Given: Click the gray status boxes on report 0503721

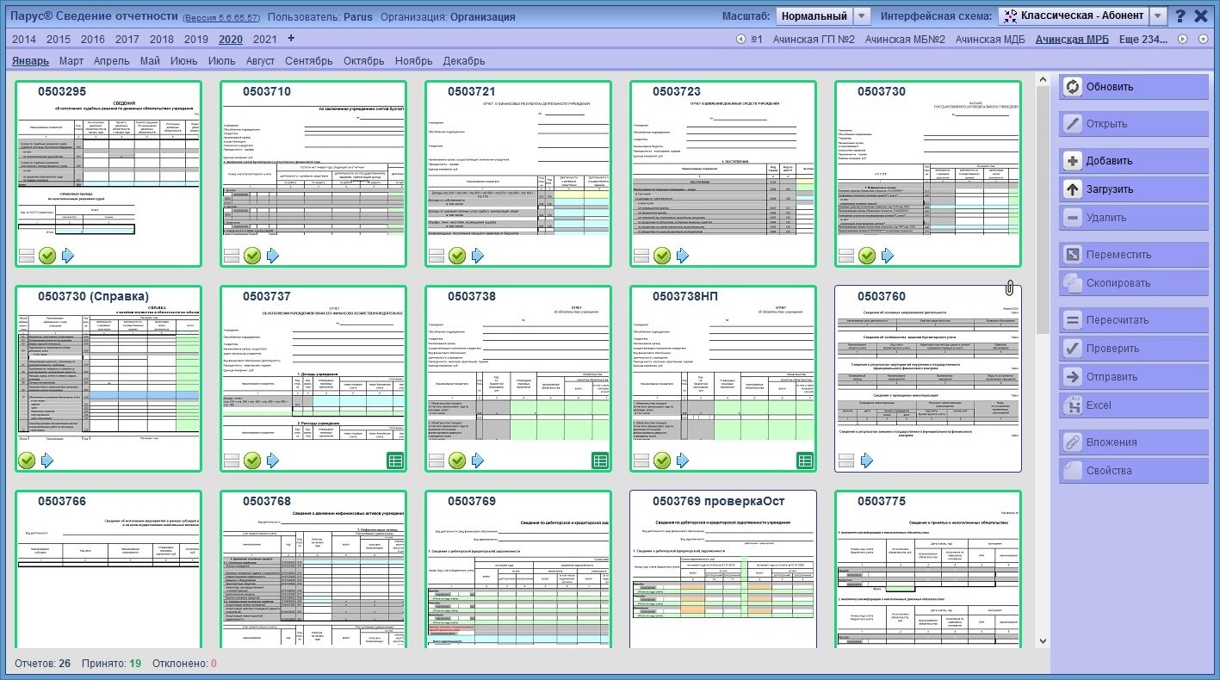Looking at the screenshot, I should 437,256.
